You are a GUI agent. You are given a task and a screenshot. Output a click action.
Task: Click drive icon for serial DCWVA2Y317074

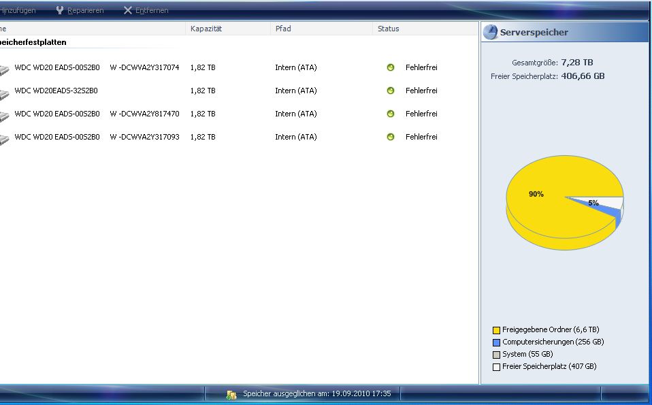coord(3,70)
